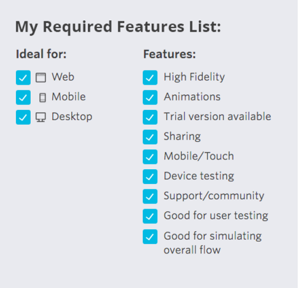This screenshot has height=288, width=298.
Task: Click the Ideal for: column heading
Action: 41,54
